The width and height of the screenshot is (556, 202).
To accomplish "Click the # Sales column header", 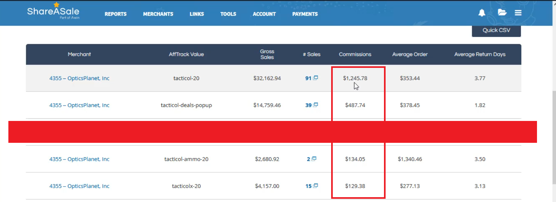I will click(312, 54).
